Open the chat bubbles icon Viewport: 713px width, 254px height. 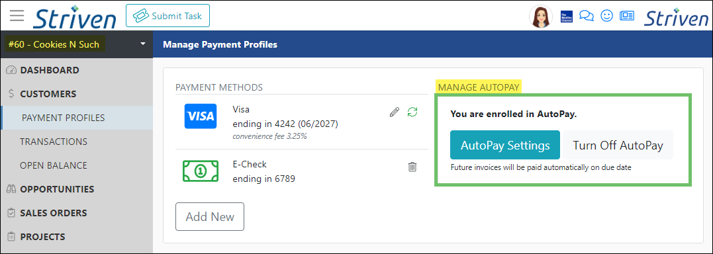click(x=586, y=17)
